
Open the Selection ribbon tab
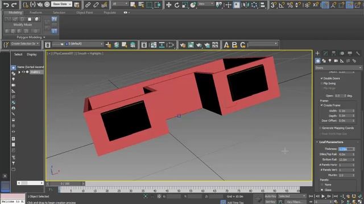point(59,12)
